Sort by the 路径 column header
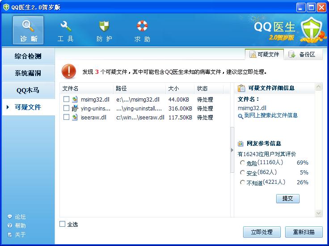 (x=139, y=89)
